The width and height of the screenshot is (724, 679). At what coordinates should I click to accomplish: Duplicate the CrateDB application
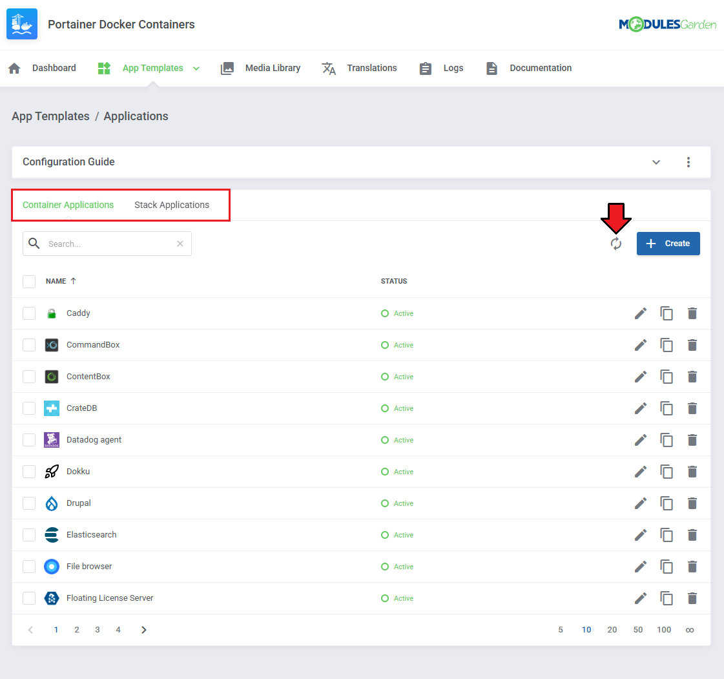point(667,408)
